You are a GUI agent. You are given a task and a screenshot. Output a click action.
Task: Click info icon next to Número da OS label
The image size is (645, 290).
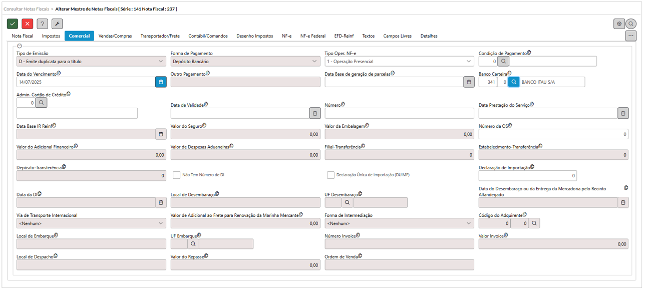click(510, 125)
